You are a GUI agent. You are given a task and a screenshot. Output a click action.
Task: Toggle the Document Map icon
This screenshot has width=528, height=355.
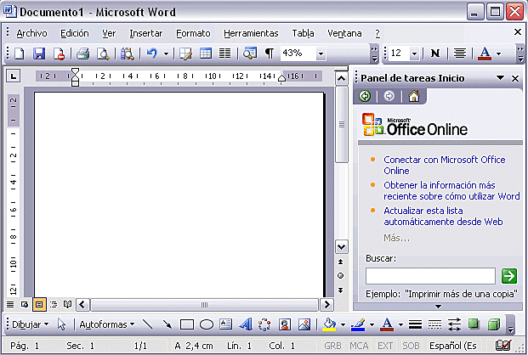click(249, 54)
